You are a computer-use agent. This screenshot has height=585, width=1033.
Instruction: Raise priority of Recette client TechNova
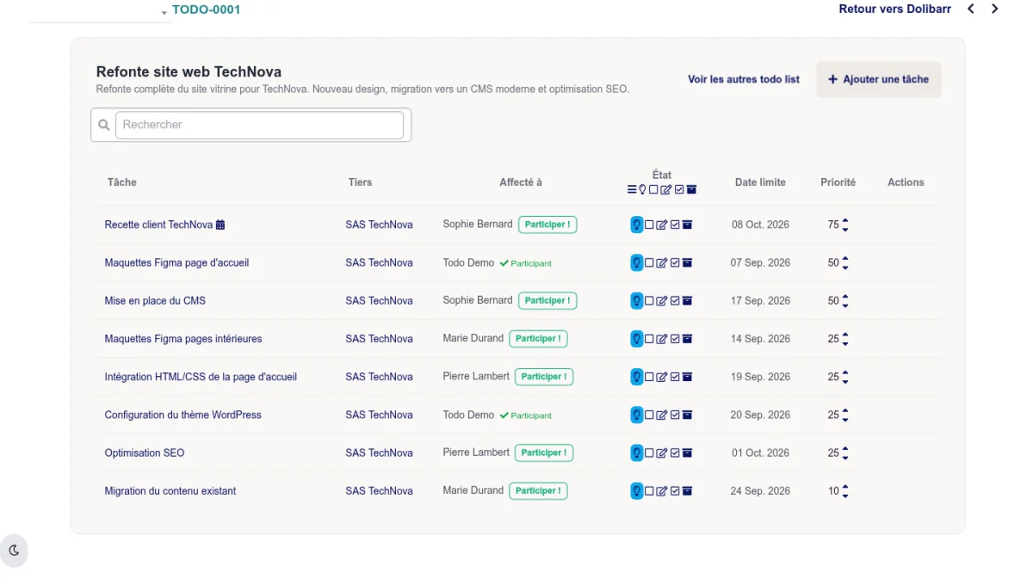pyautogui.click(x=845, y=220)
